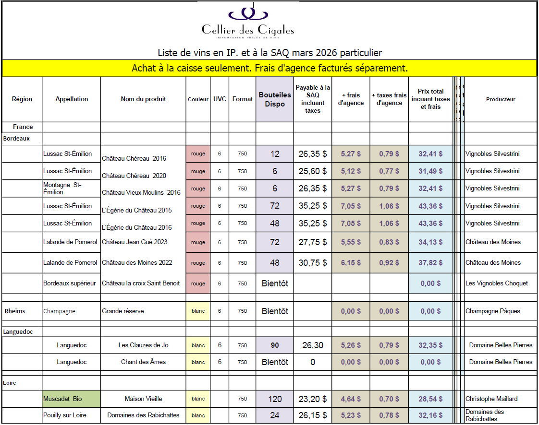This screenshot has height=425, width=539.
Task: Click price '23,20 $' for Maison Vieille
Action: [x=313, y=399]
